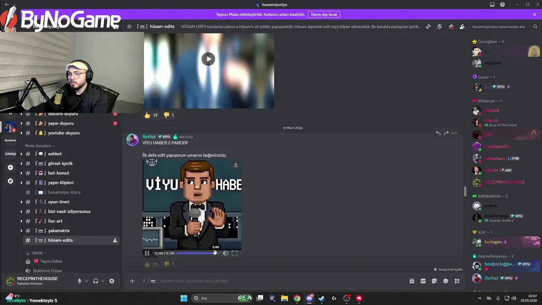Enter fullscreen on the video player
Viewport: 542px width, 305px height.
[x=235, y=253]
